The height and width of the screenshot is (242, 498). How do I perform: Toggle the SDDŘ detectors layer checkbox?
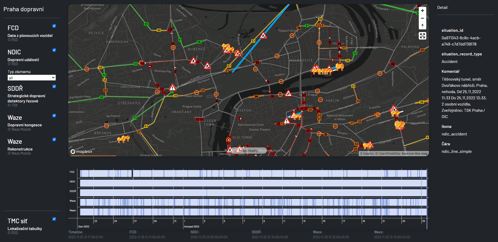tap(54, 86)
